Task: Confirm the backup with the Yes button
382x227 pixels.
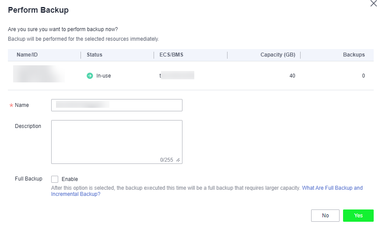Action: click(x=358, y=216)
